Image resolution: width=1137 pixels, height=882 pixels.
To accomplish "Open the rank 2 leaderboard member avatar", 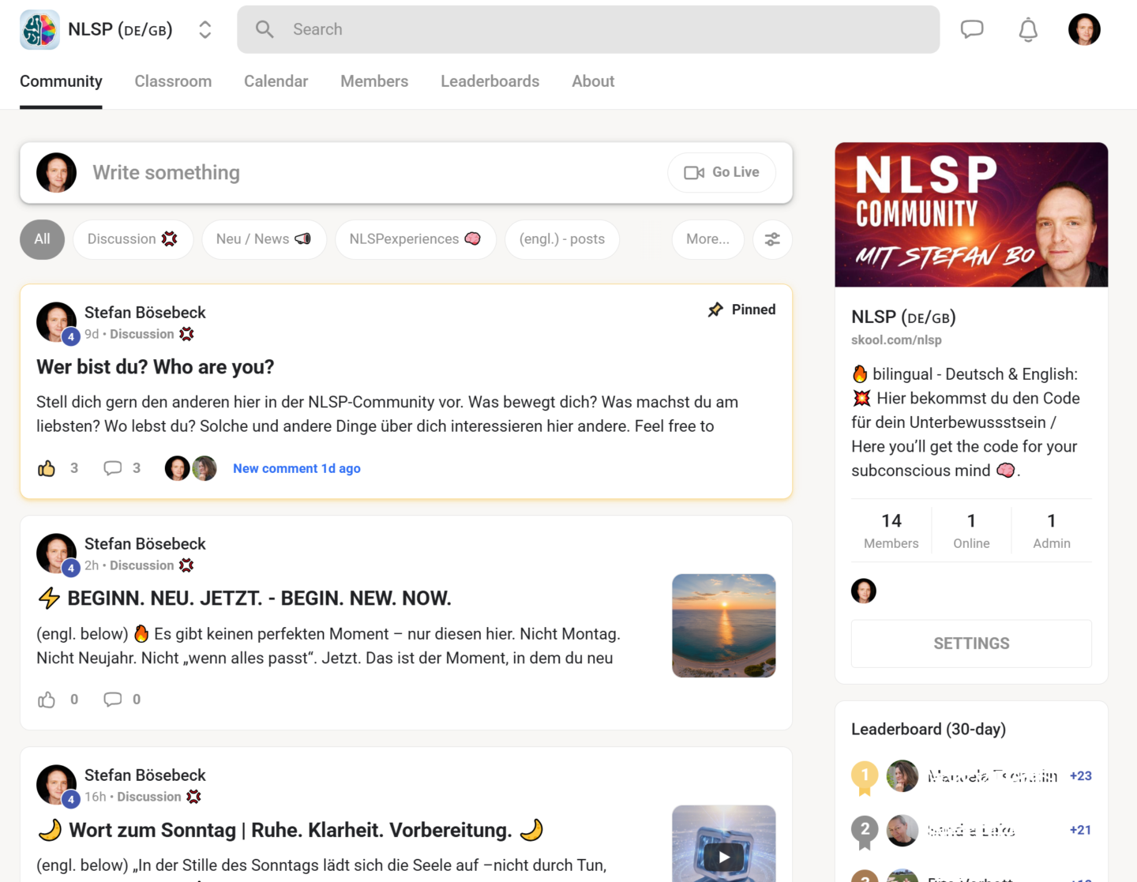I will [902, 830].
